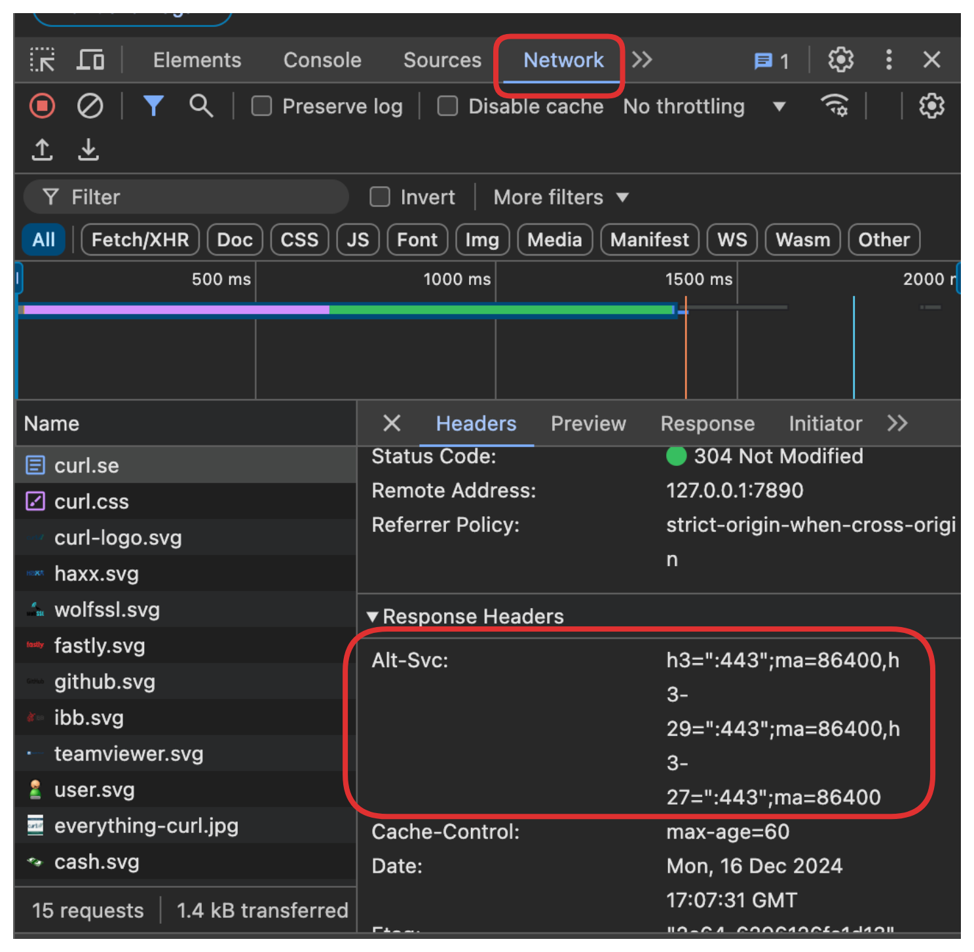Click the inspect element picker icon
The image size is (974, 952).
(43, 60)
